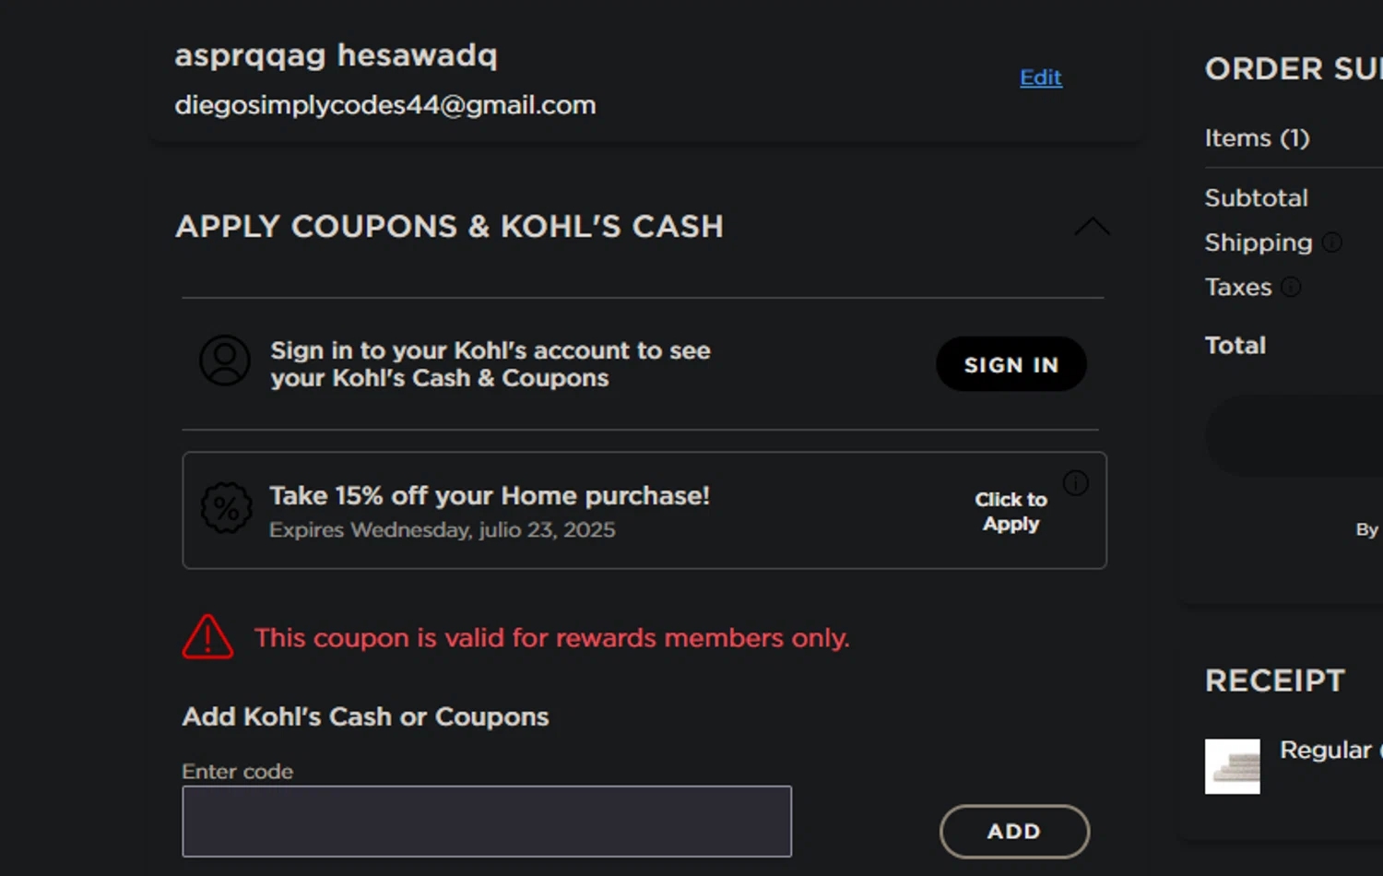Click the Edit link beside the email
1383x876 pixels.
pos(1040,77)
